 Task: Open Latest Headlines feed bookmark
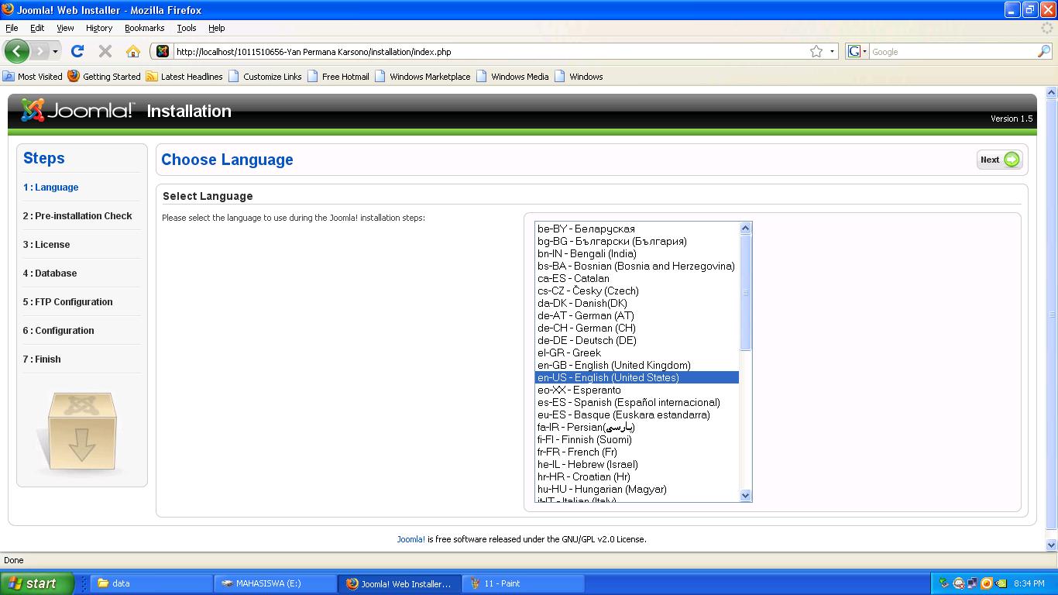[x=184, y=77]
